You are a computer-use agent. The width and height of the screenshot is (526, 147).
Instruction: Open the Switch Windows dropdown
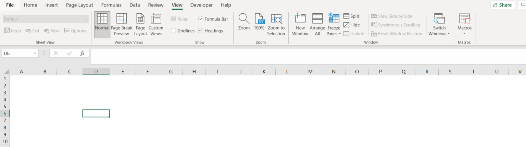click(x=439, y=25)
